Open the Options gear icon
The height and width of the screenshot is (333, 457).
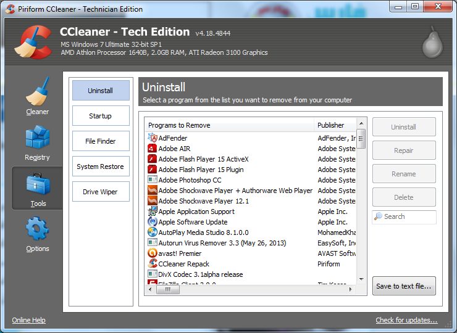click(x=37, y=229)
